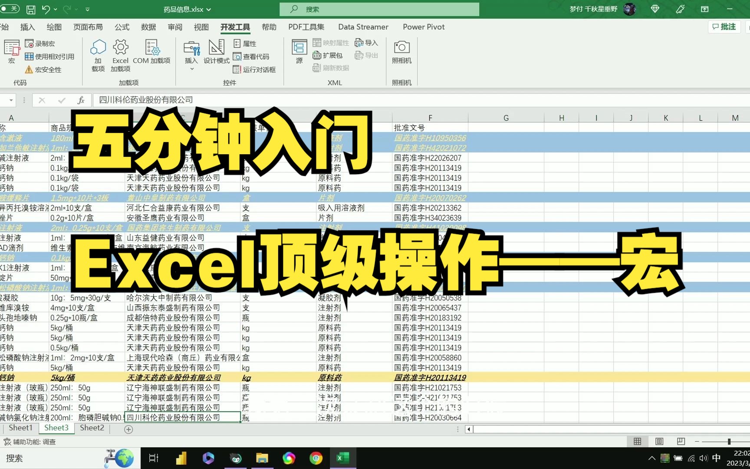The height and width of the screenshot is (469, 750).
Task: Click the cancel X in formula bar
Action: click(42, 100)
